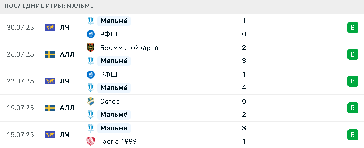The width and height of the screenshot is (364, 148).
Task: Open the Iberia 1999 team link
Action: pos(118,141)
